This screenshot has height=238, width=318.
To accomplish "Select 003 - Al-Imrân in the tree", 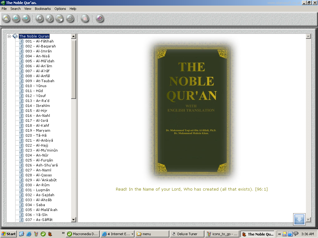I will click(39, 51).
